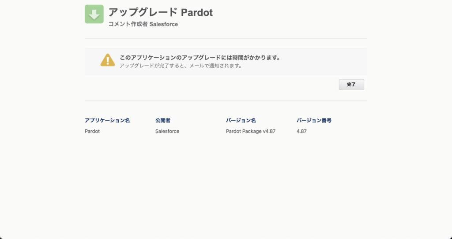Click the version number 4.87 value
The width and height of the screenshot is (452, 239).
(x=301, y=131)
